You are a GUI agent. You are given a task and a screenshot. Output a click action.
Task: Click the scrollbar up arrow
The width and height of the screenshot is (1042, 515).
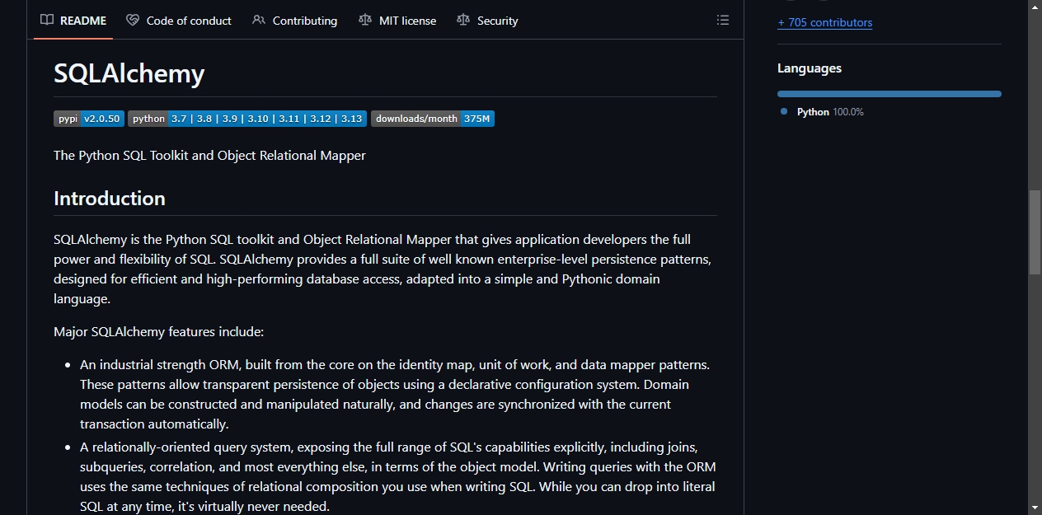(1035, 7)
